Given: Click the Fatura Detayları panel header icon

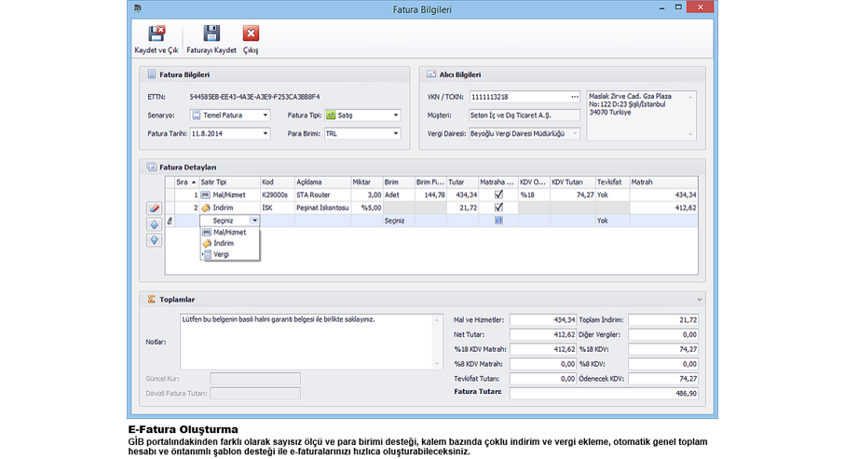Looking at the screenshot, I should pos(152,168).
